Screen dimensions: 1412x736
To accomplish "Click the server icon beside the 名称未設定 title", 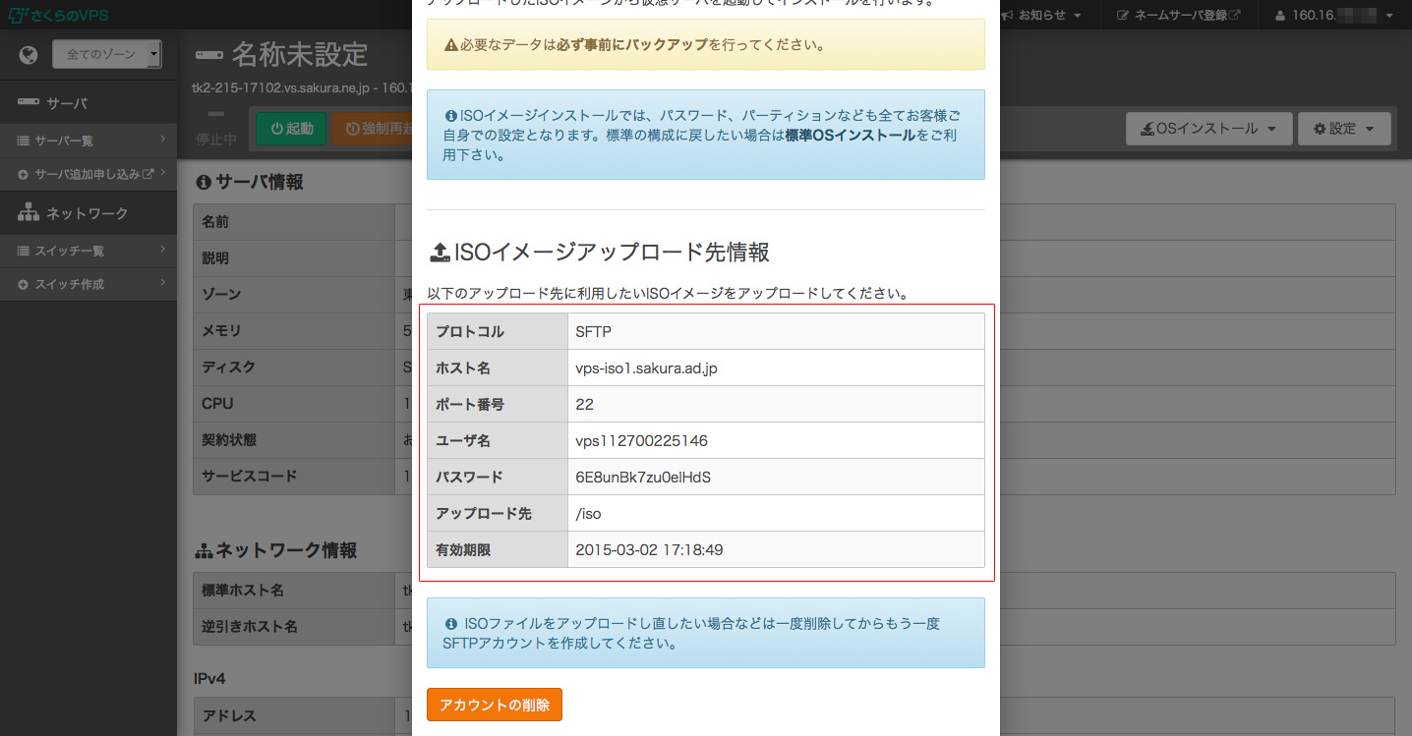I will (x=208, y=55).
